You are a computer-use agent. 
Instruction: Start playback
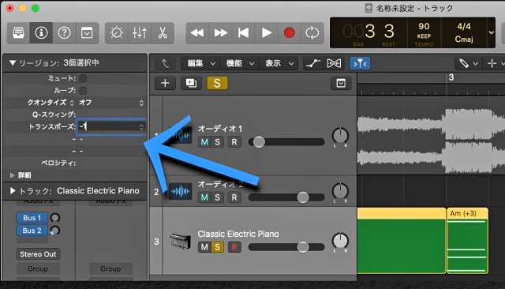[x=267, y=32]
